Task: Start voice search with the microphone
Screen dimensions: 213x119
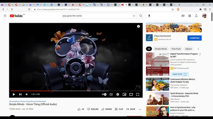Action: click(149, 16)
